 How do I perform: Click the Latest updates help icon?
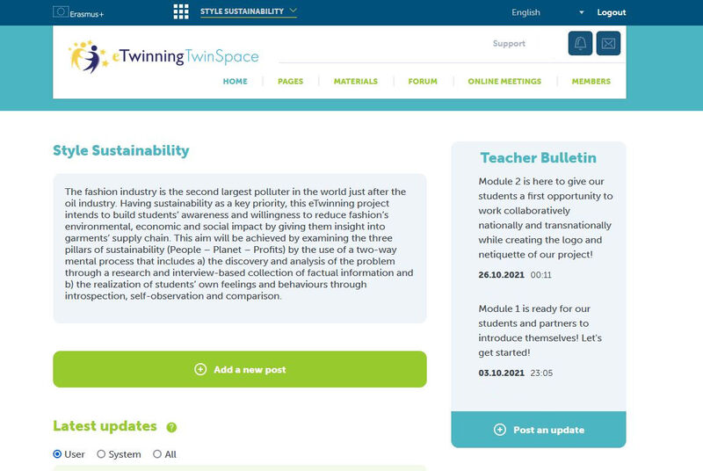click(x=171, y=427)
